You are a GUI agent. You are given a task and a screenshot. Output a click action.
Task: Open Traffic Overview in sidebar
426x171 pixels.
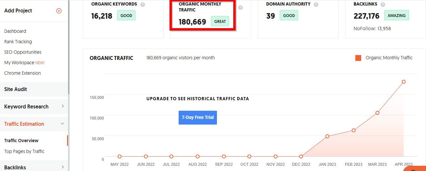pos(21,141)
